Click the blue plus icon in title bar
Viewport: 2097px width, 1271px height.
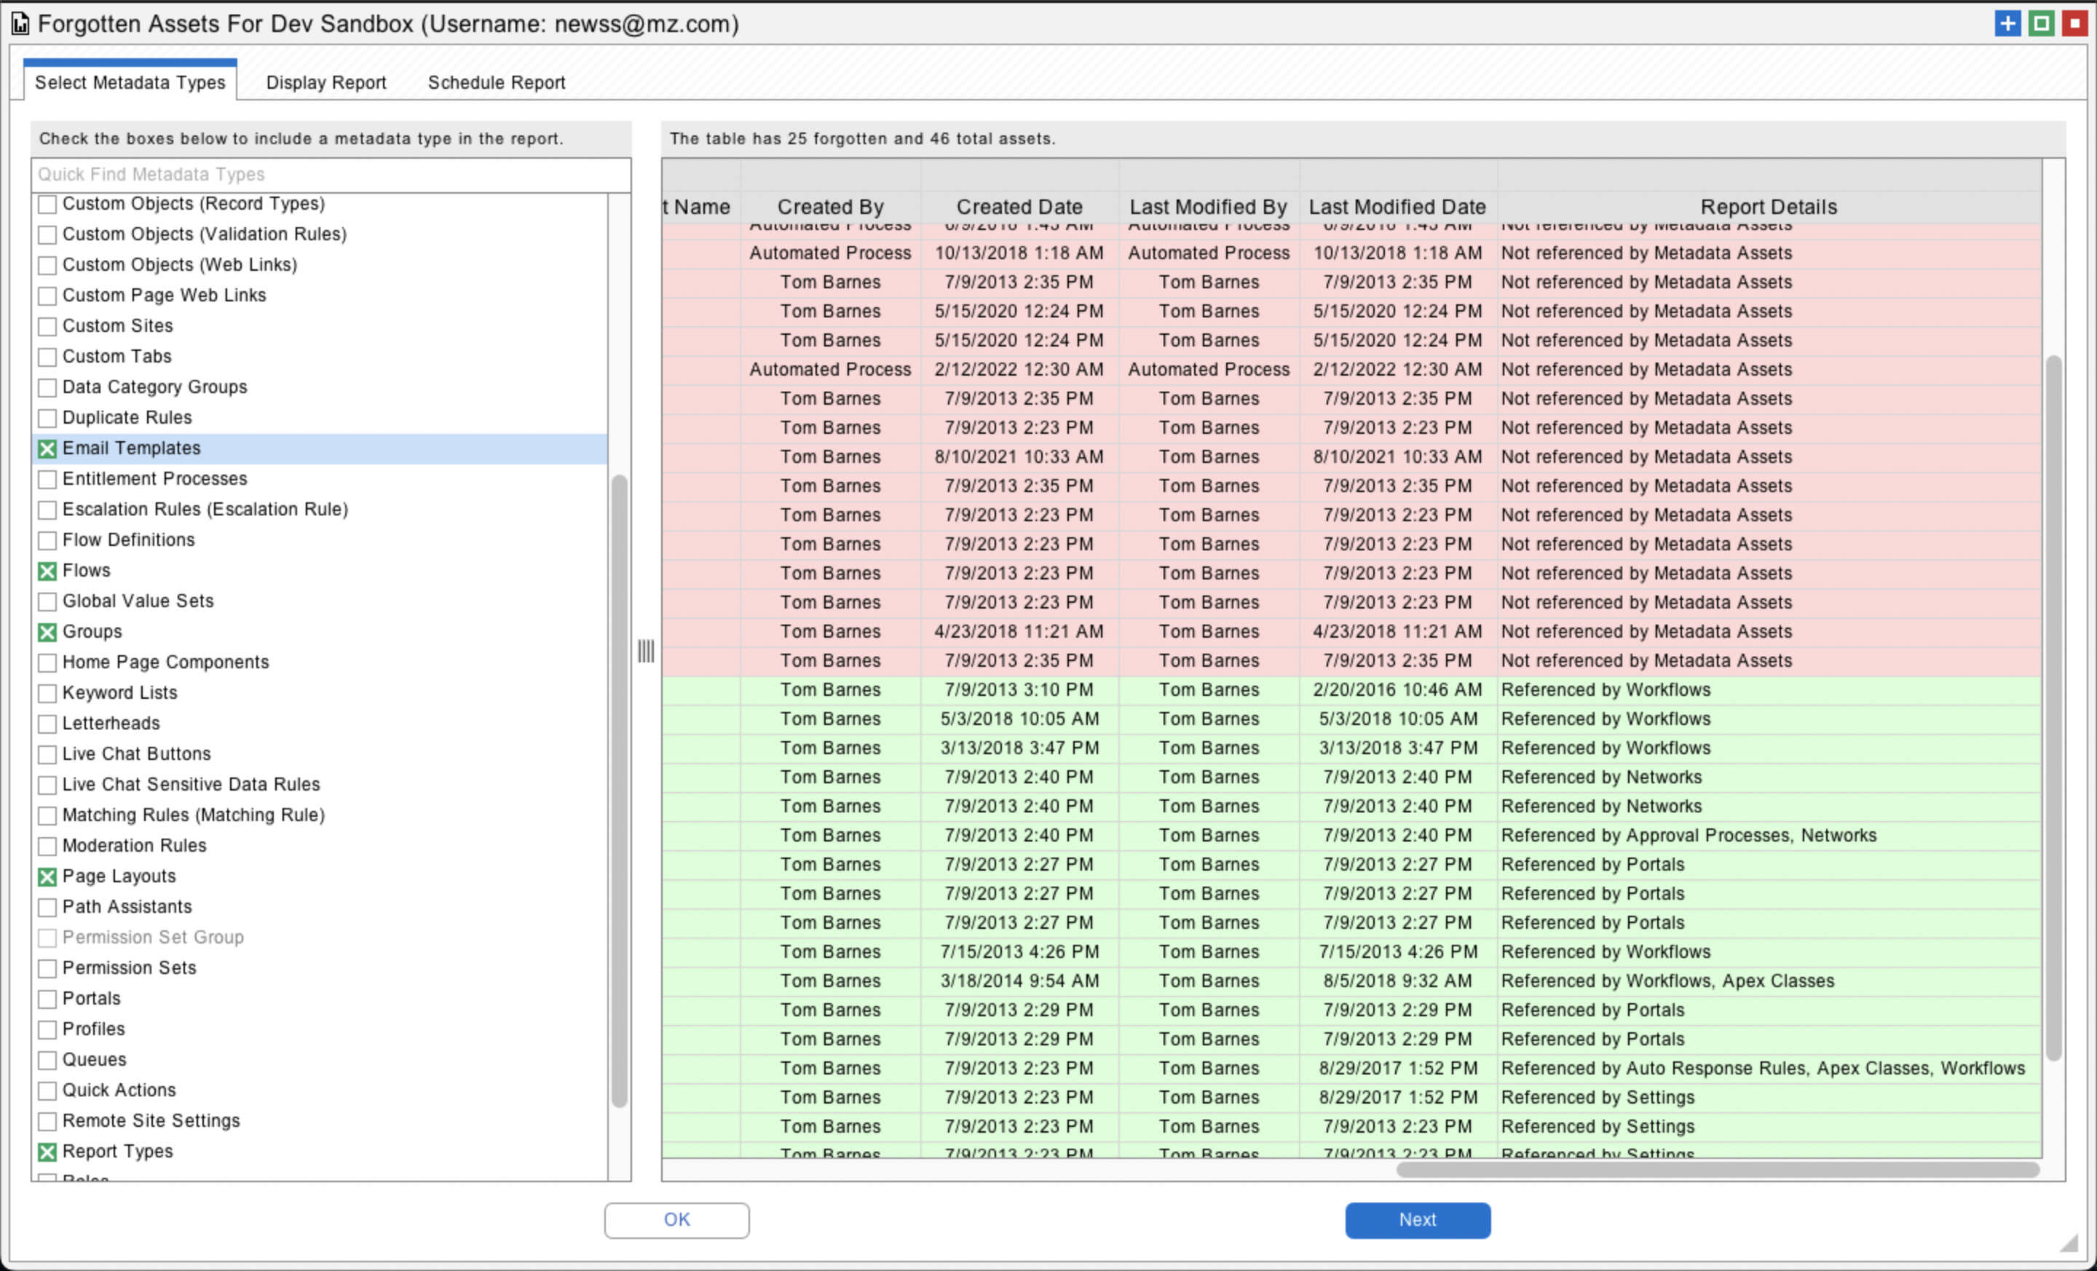tap(2007, 24)
